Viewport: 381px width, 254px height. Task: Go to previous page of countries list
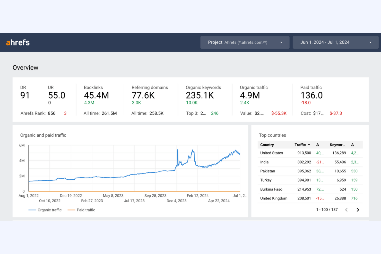[x=347, y=210]
